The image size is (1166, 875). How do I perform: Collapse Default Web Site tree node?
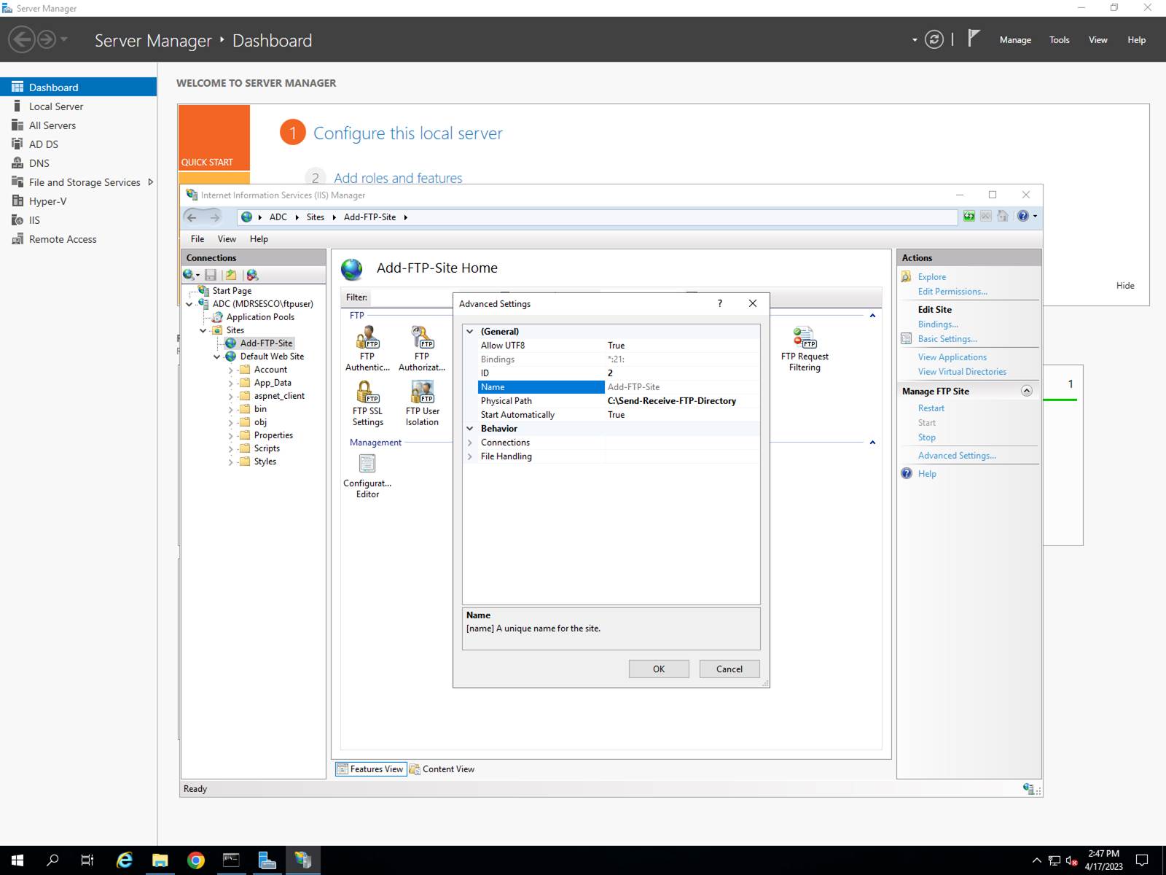point(217,357)
